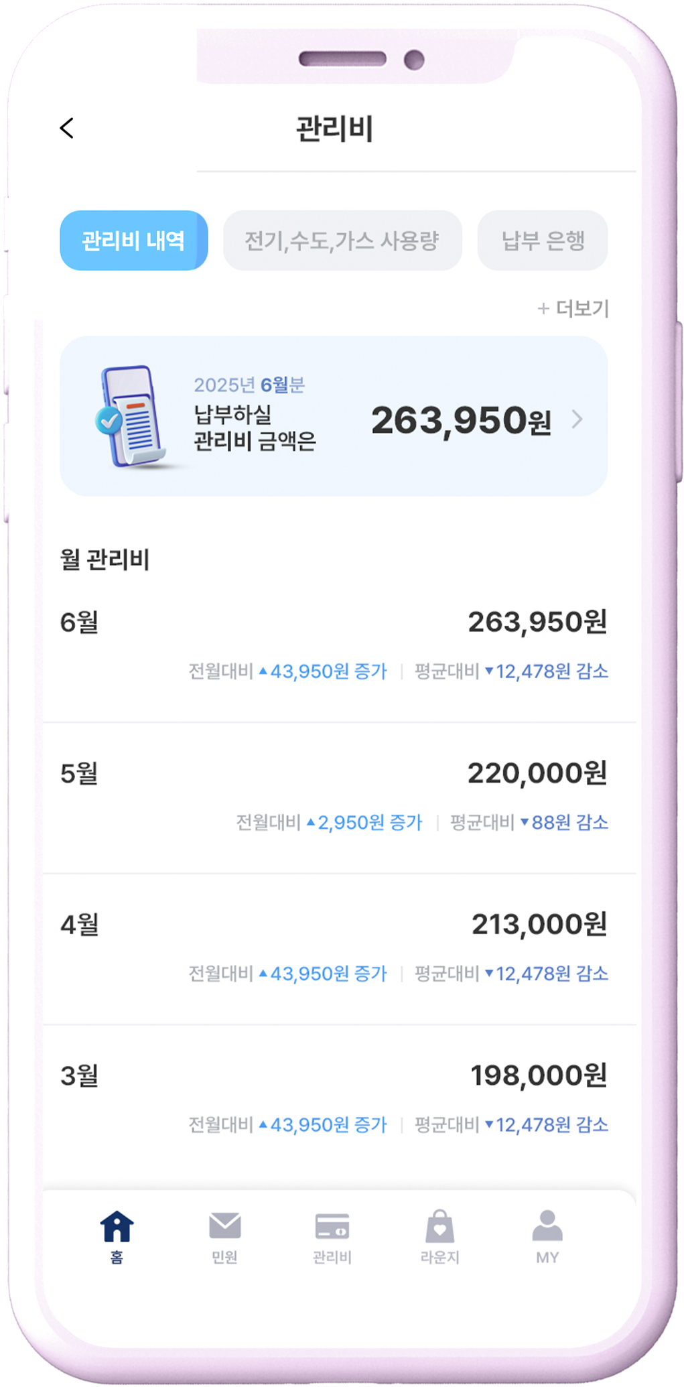
Task: Switch to the 납부 은행 tab
Action: [x=543, y=241]
